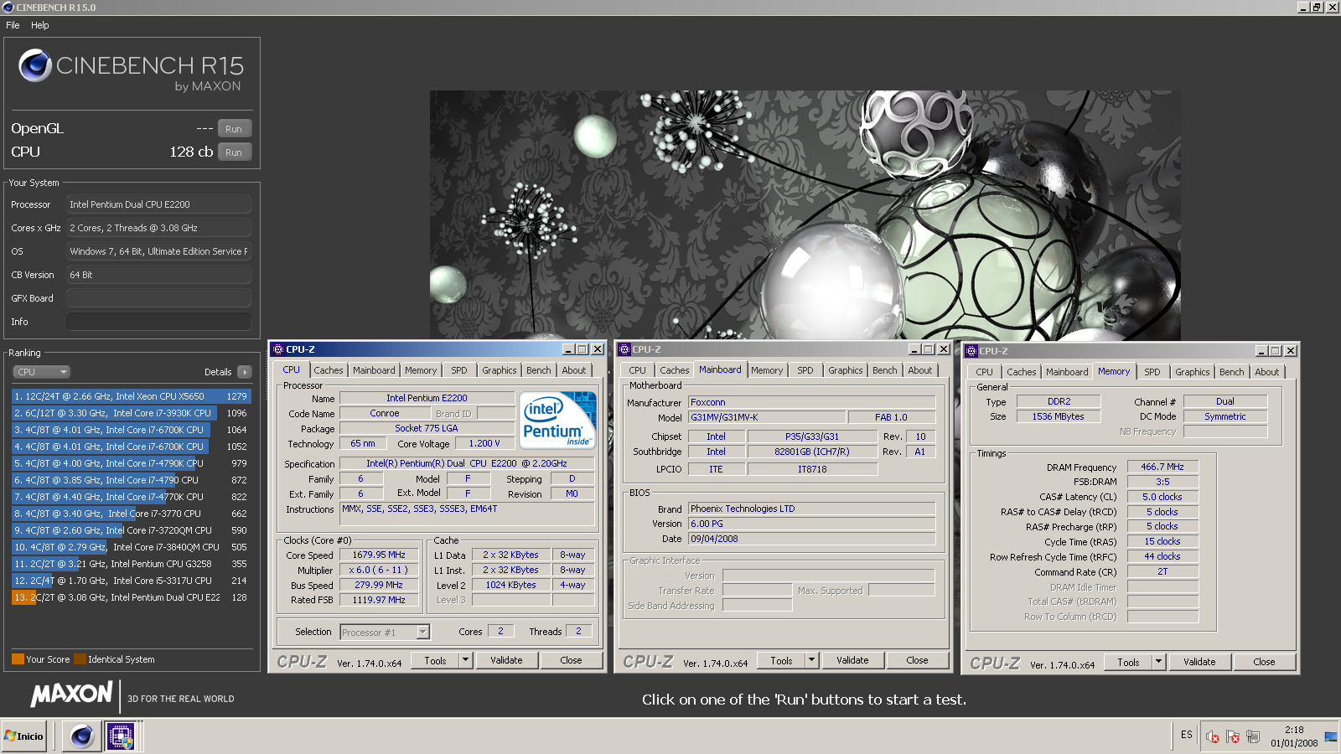
Task: Click the Core Speed value 1679.95 MHz
Action: (378, 555)
